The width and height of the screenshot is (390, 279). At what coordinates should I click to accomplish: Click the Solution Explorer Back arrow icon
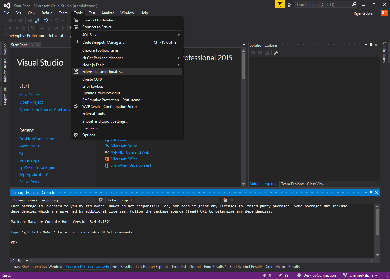pos(253,52)
